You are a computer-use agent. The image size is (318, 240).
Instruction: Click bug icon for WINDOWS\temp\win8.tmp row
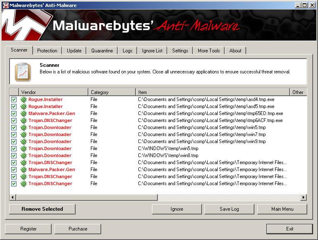click(x=24, y=155)
